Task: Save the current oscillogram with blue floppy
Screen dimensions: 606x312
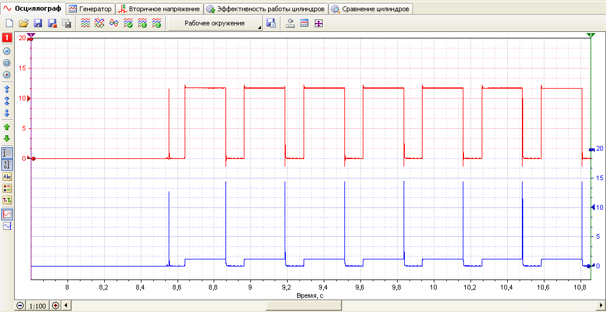Action: point(38,23)
